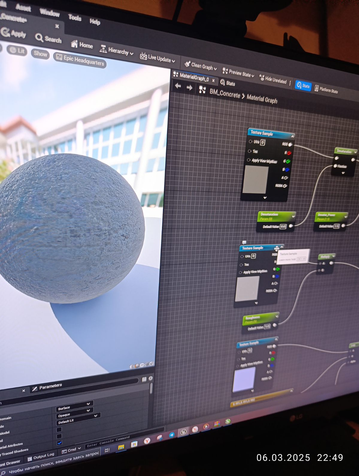Open the Live Update dropdown
The image size is (359, 476).
pos(157,58)
